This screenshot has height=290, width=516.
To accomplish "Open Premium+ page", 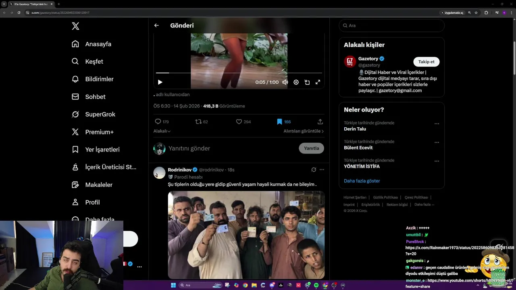I will pos(93,132).
